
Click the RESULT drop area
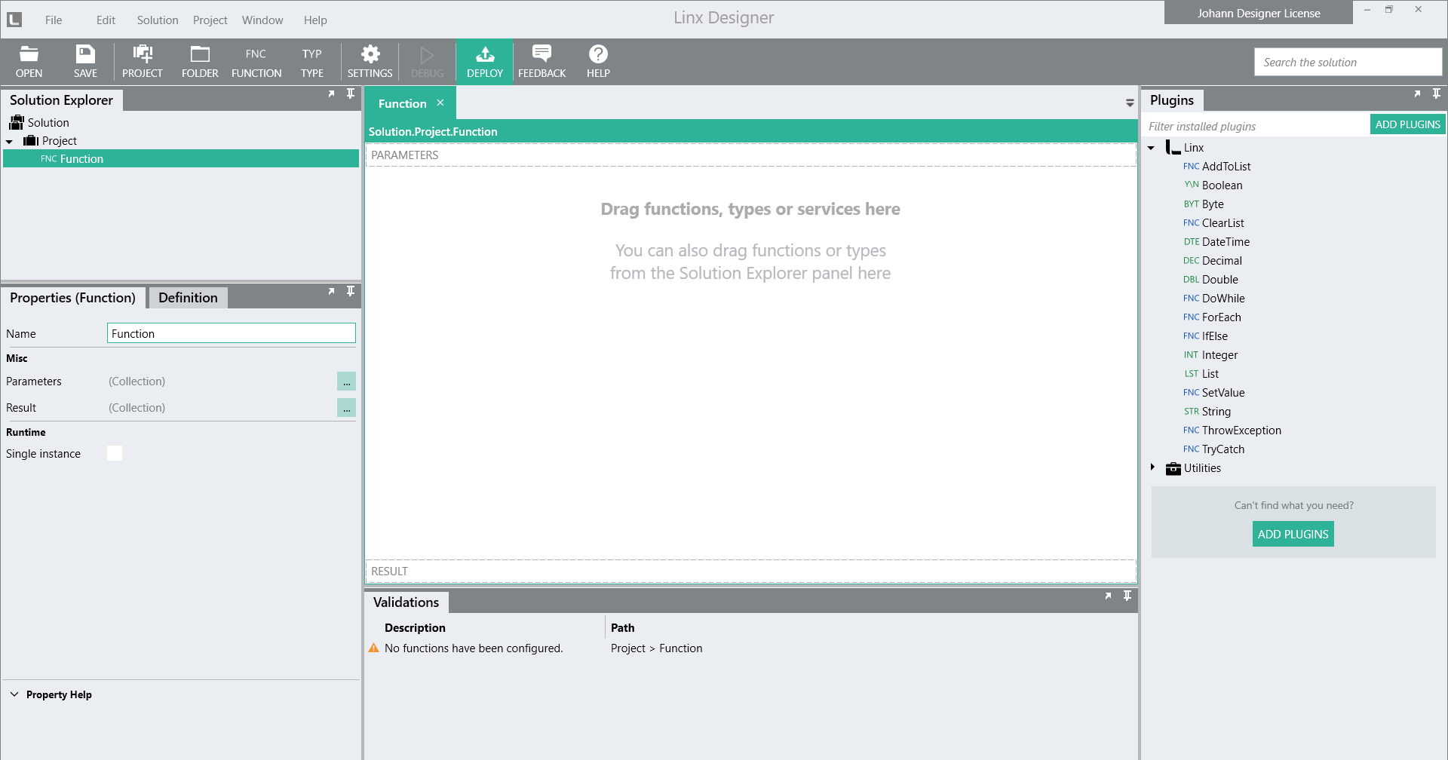pyautogui.click(x=751, y=571)
